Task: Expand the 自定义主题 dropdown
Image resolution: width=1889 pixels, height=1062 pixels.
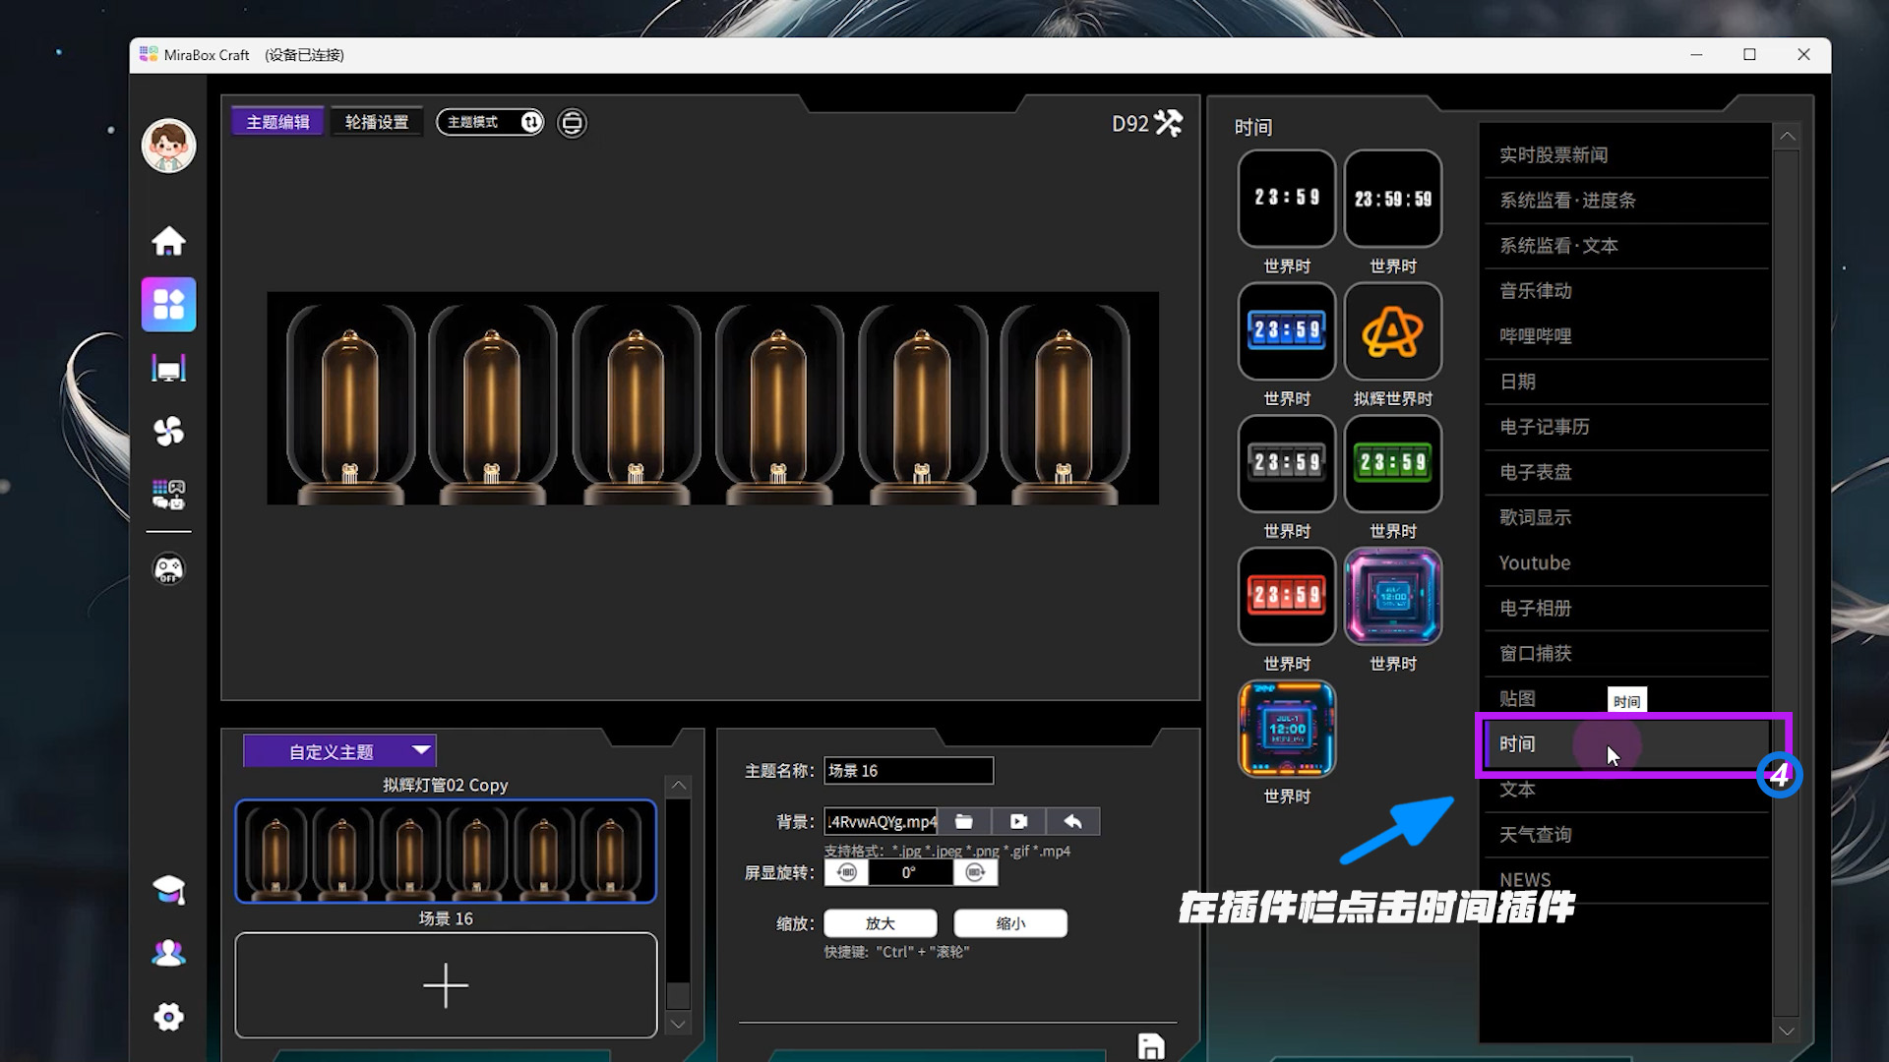Action: [x=421, y=750]
